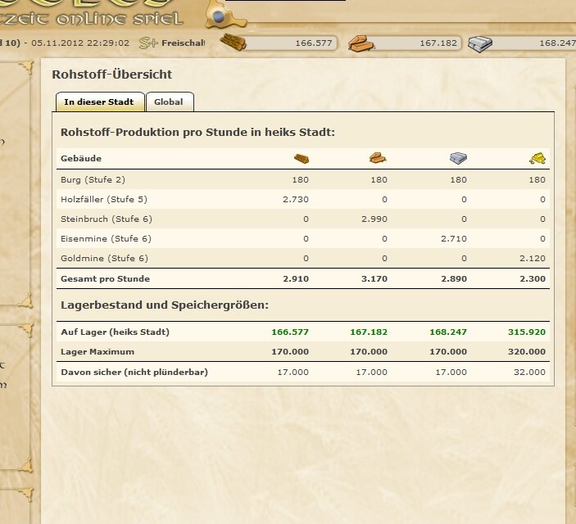
Task: Switch to the Global tab
Action: [x=169, y=102]
